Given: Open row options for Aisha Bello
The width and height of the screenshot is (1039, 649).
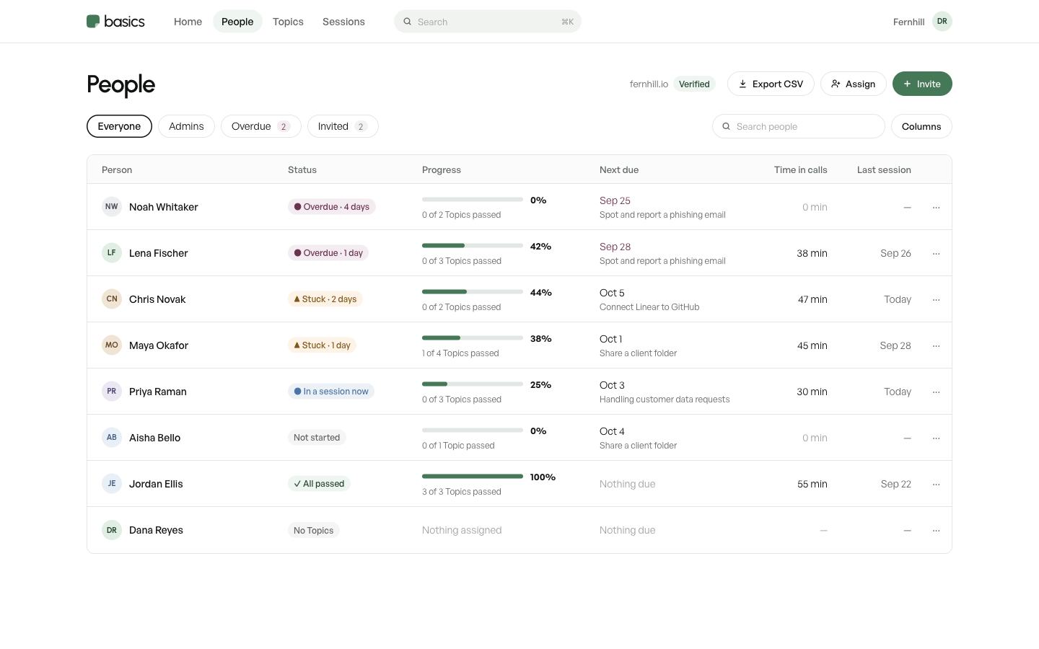Looking at the screenshot, I should [936, 438].
